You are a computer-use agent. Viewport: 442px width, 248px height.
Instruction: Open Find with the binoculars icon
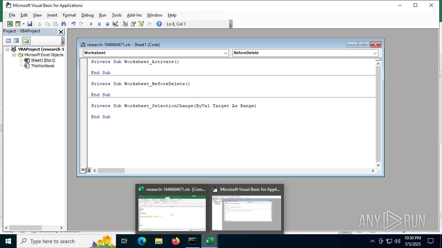[63, 24]
